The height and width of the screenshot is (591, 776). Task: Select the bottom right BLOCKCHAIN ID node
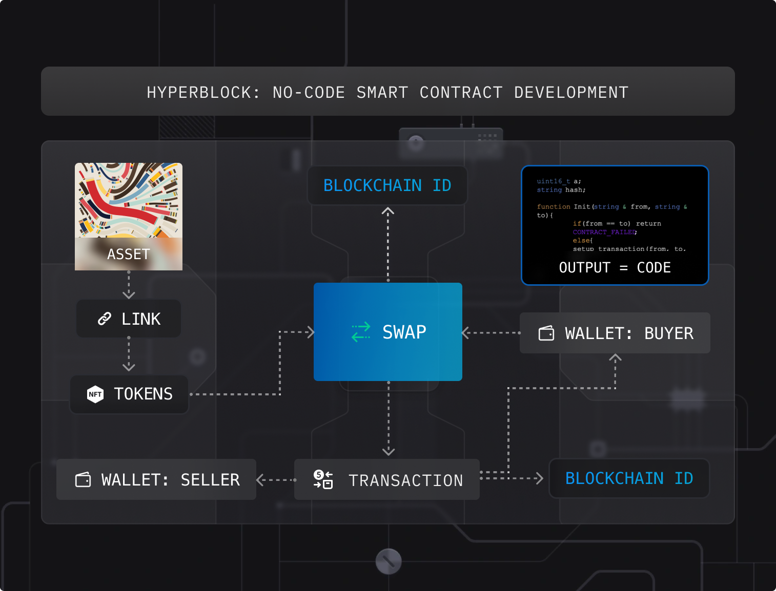[x=629, y=478]
